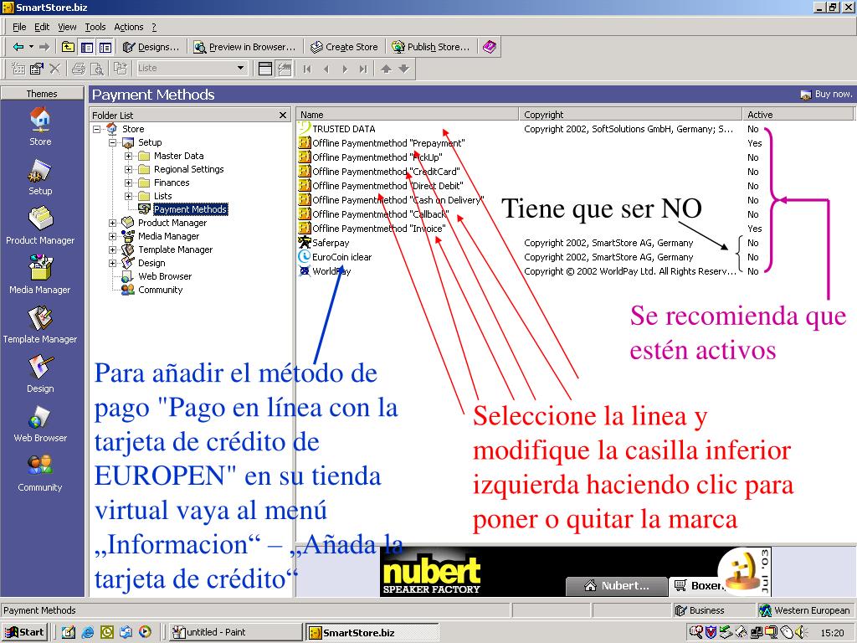Open Setup in the Themes bar
Viewport: 857px width, 643px height.
(x=40, y=177)
